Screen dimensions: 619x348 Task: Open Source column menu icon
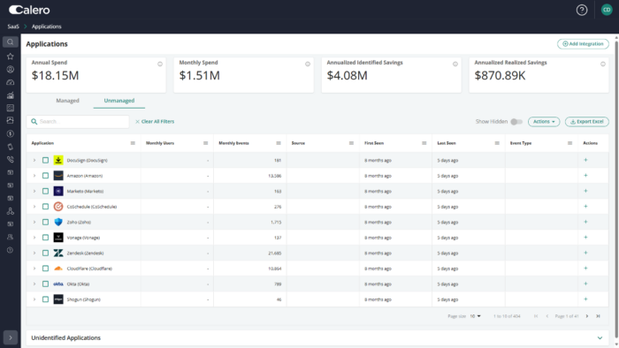pyautogui.click(x=351, y=143)
